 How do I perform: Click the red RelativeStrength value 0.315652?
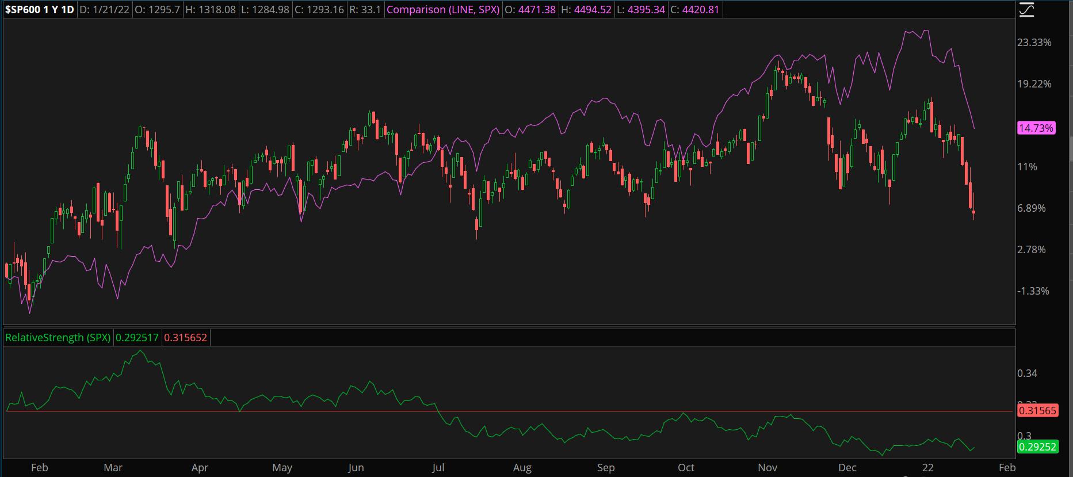click(x=185, y=338)
